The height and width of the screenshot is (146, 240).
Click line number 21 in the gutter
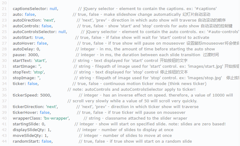4,9
